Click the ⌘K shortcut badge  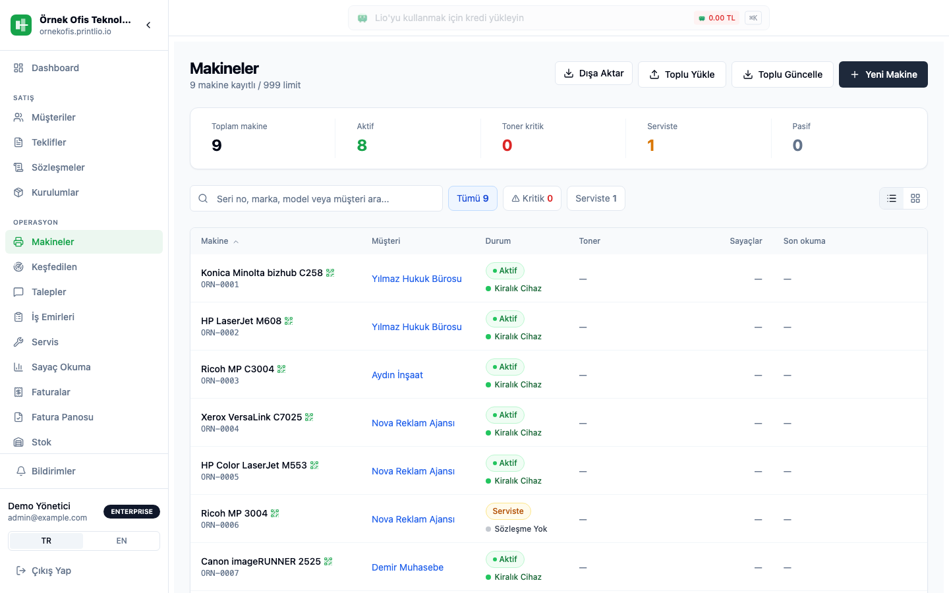pyautogui.click(x=753, y=18)
